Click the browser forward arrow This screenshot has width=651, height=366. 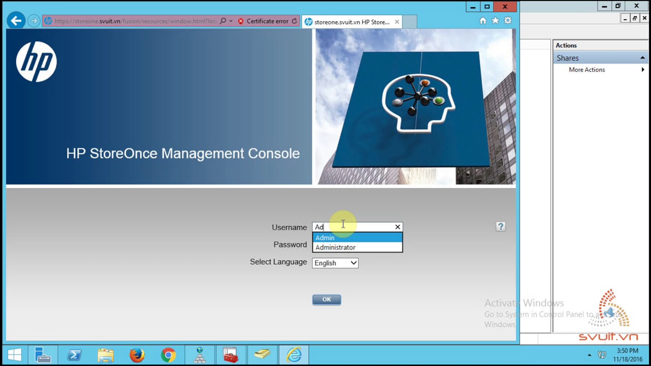tap(34, 21)
